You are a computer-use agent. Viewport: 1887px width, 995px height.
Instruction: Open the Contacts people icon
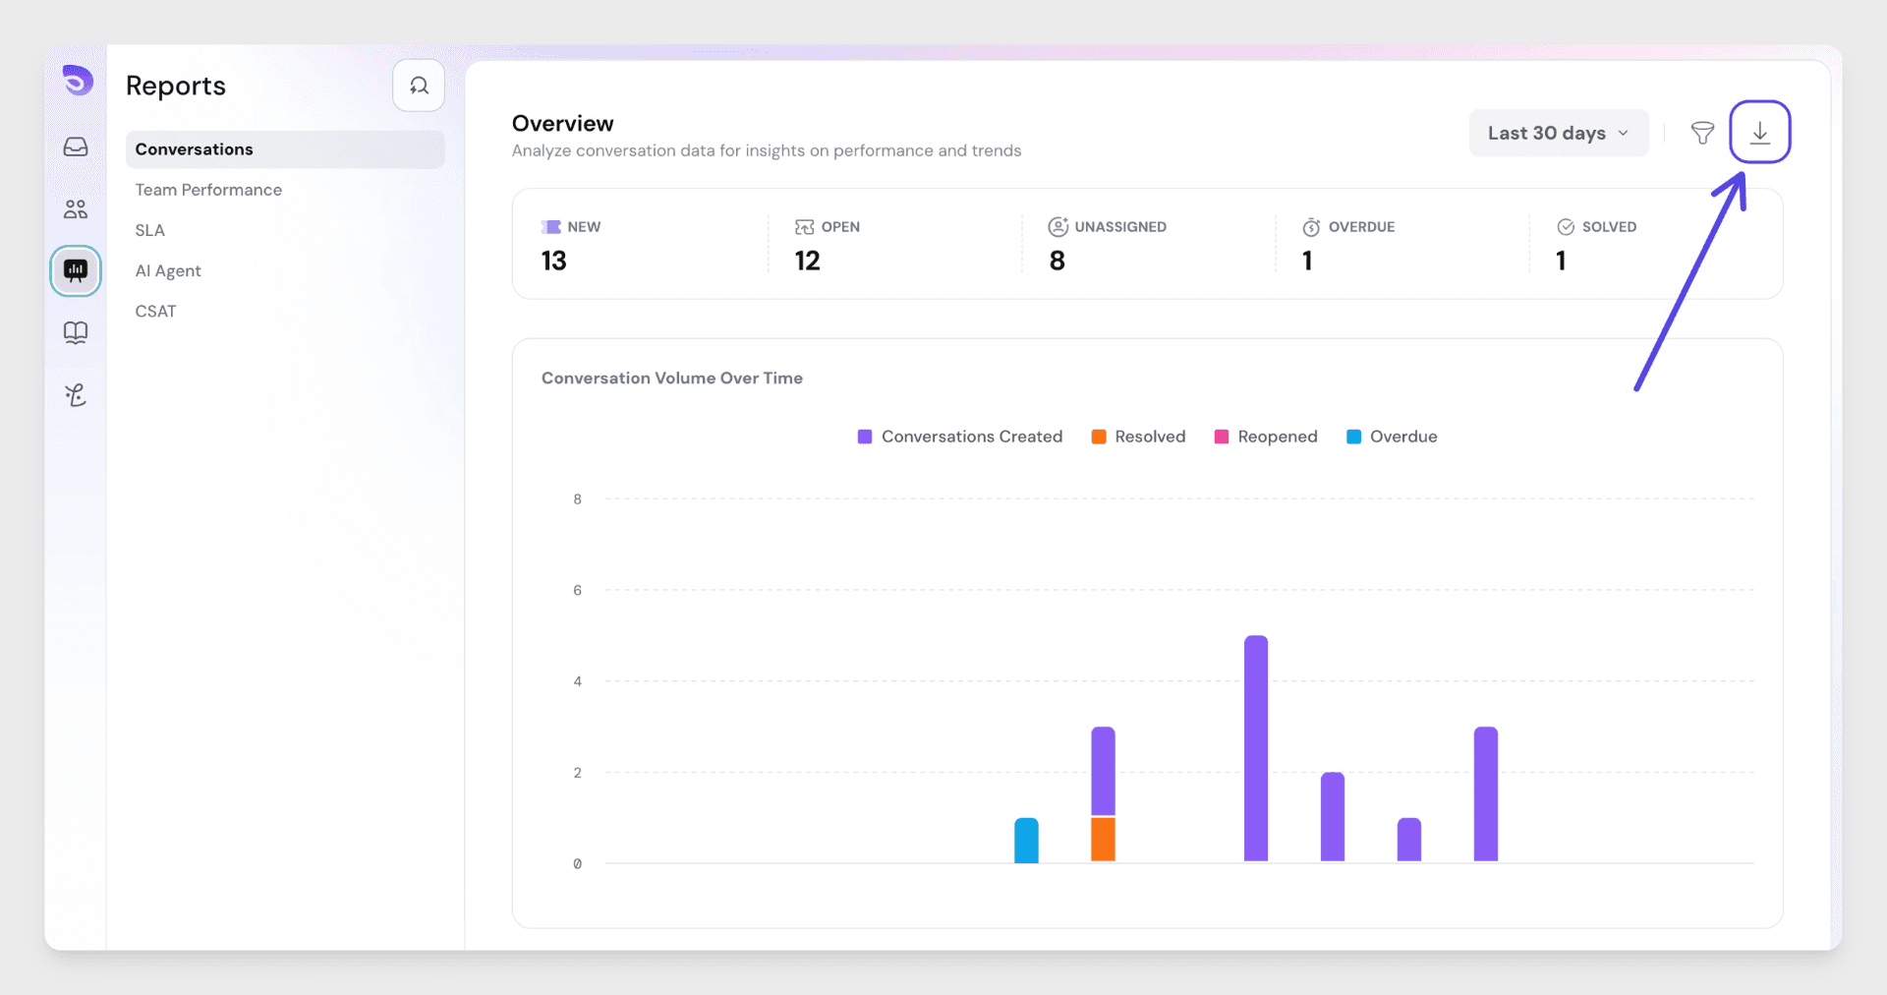pyautogui.click(x=76, y=209)
